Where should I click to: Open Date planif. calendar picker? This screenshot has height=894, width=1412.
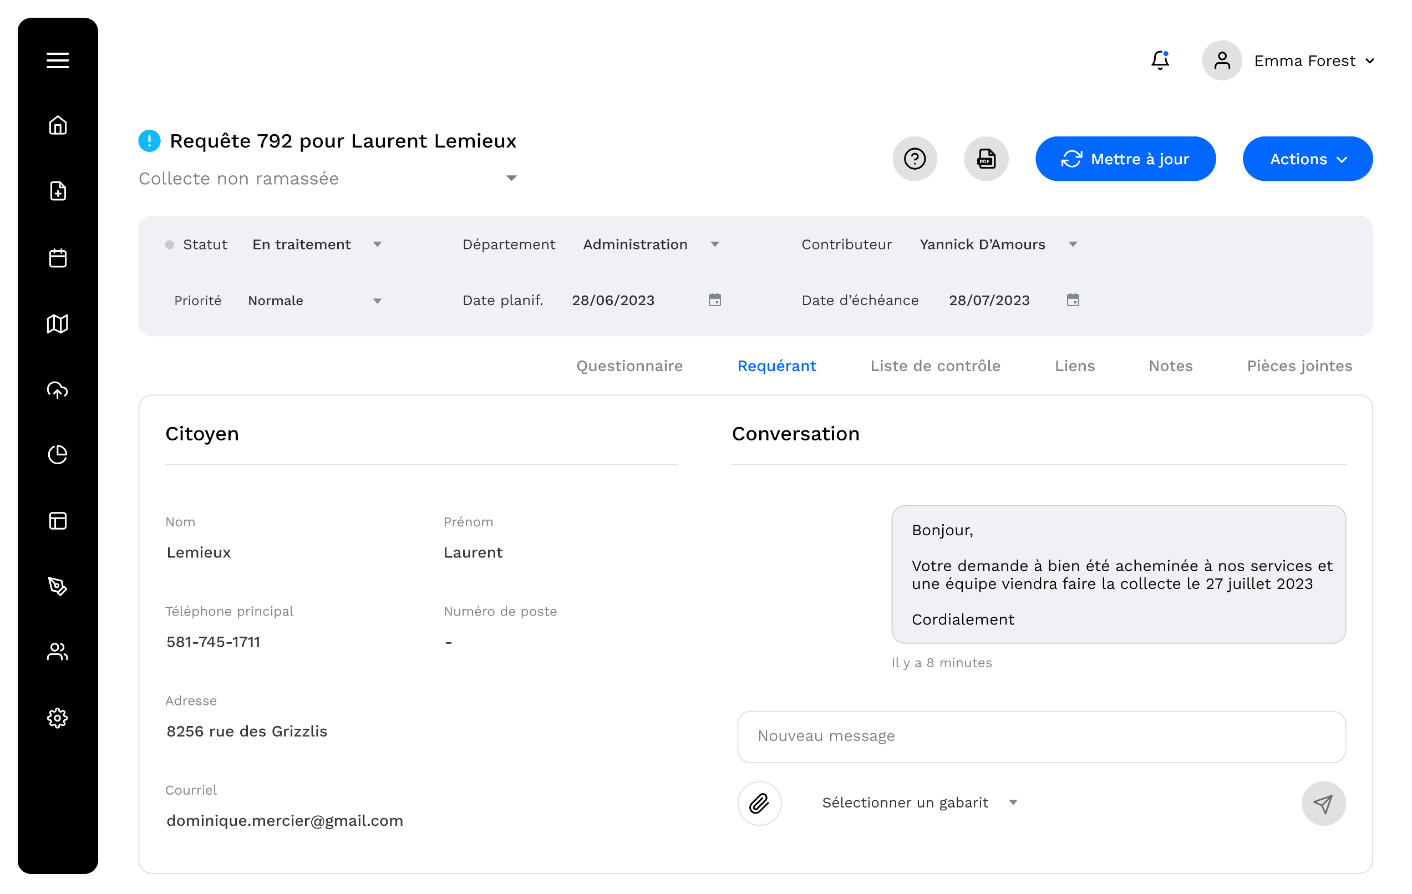pos(715,300)
